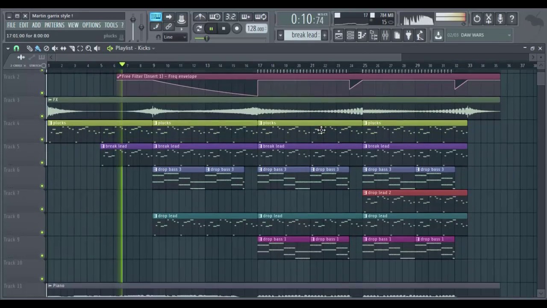The height and width of the screenshot is (308, 547).
Task: Mute Track 4 using its green light
Action: (x=42, y=139)
